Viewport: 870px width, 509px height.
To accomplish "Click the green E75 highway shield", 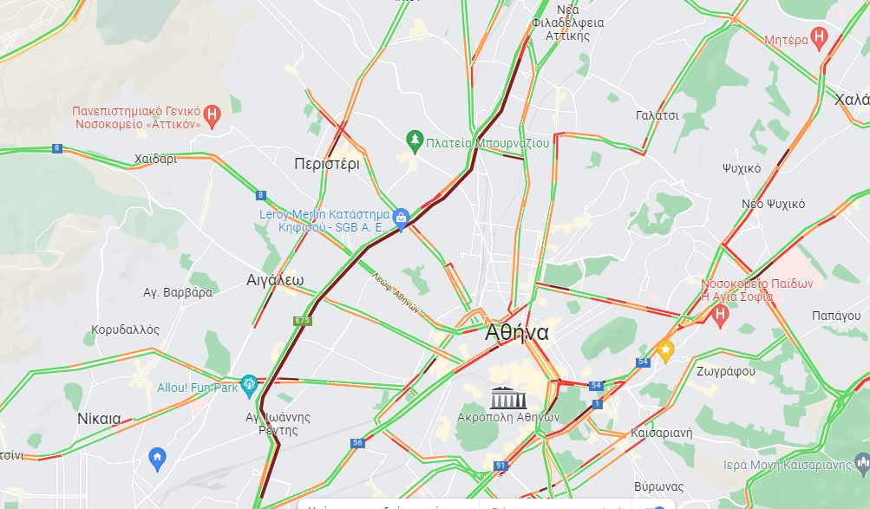I will tap(303, 321).
